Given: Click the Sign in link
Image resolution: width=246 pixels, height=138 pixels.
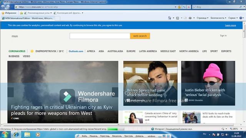Looking at the screenshot, I should 223,36.
